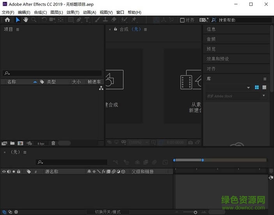274x215 pixels.
Task: Select the Selection arrow tool
Action: [x=18, y=20]
